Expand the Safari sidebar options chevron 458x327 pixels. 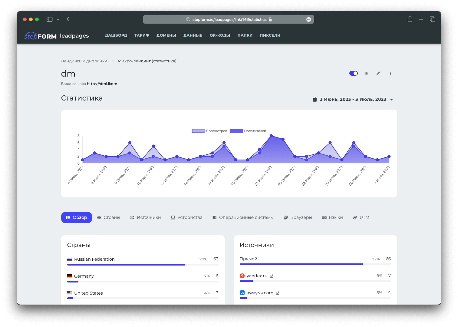[58, 19]
